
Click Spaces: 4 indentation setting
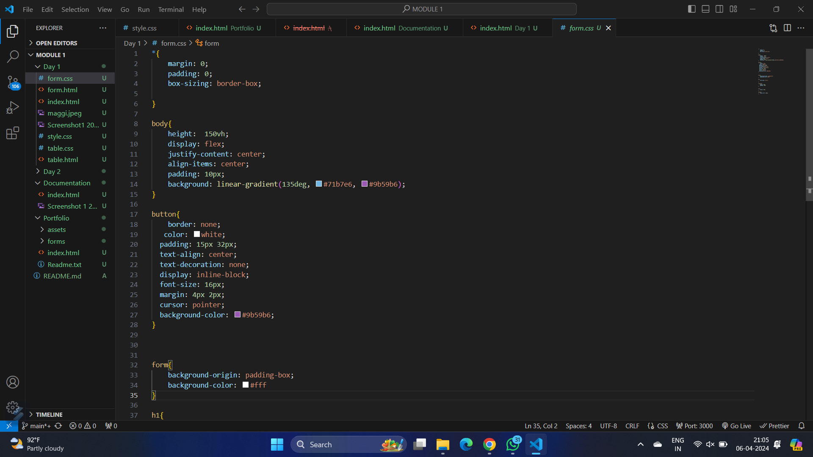[x=578, y=426]
